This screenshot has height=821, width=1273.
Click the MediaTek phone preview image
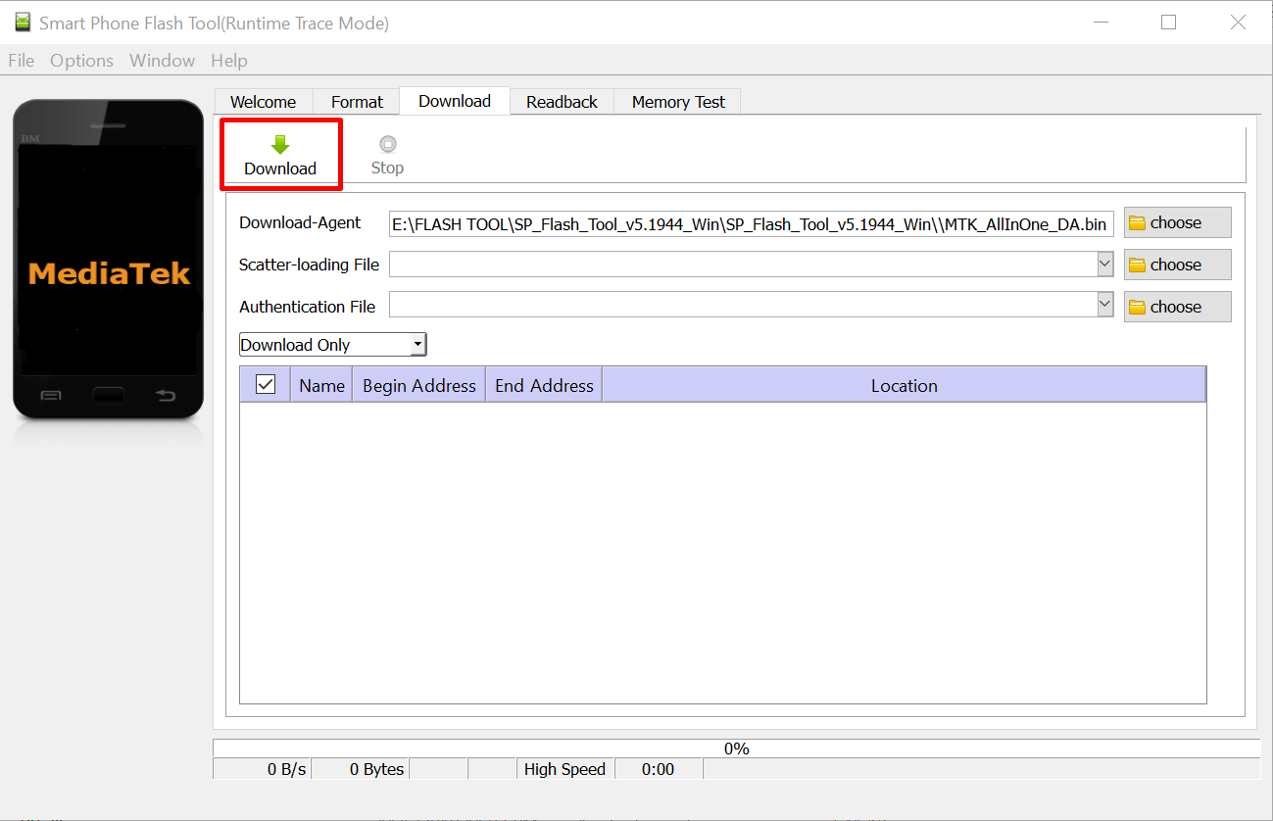coord(108,257)
